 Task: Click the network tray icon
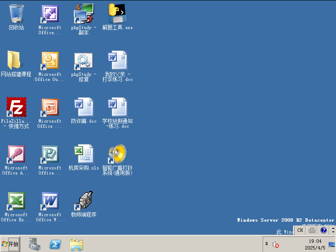tap(332, 244)
